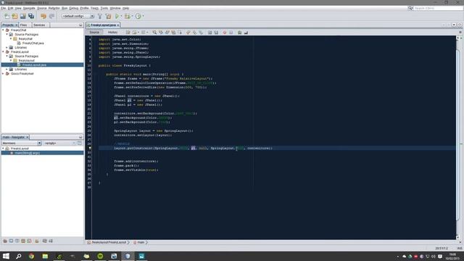Viewport: 464px width, 261px height.
Task: Undo the last edit
Action: point(43,16)
